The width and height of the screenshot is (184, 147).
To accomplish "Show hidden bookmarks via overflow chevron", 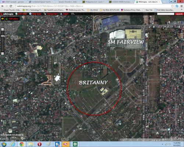I will tap(181, 10).
